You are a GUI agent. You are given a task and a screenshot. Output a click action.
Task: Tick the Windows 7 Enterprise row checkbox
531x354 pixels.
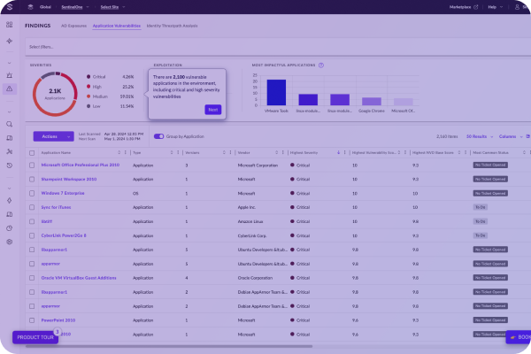pyautogui.click(x=34, y=193)
